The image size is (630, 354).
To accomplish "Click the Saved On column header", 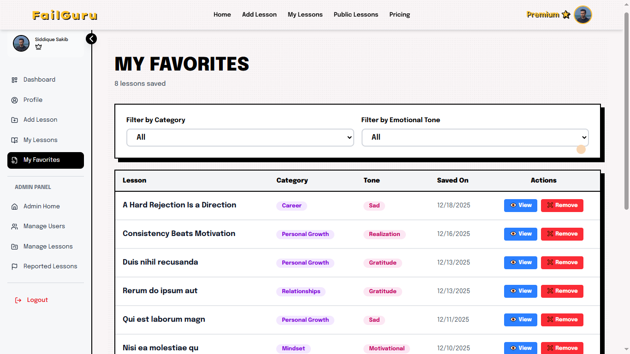I will (453, 180).
